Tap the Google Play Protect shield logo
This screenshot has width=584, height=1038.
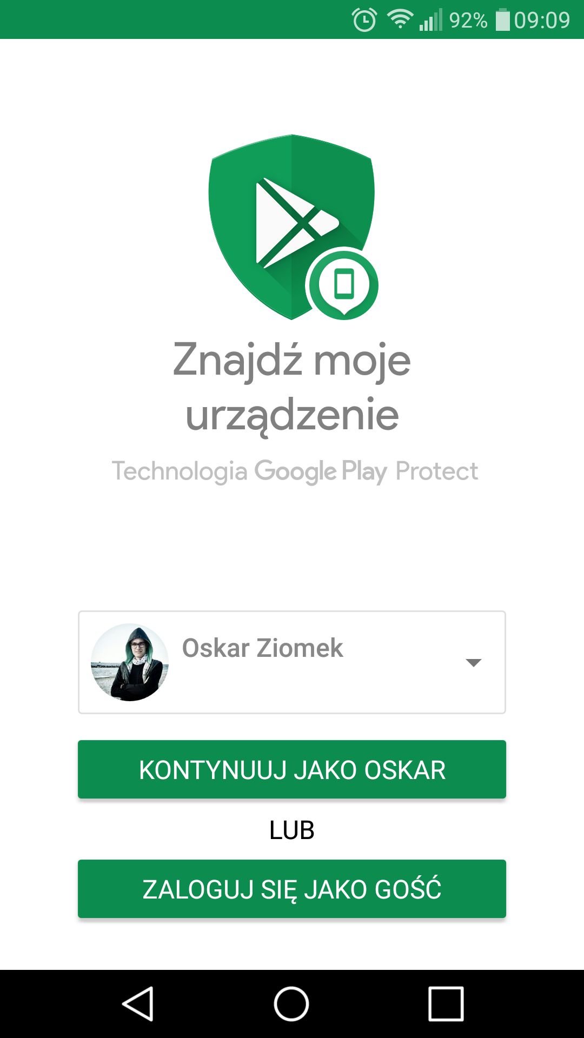coord(291,227)
